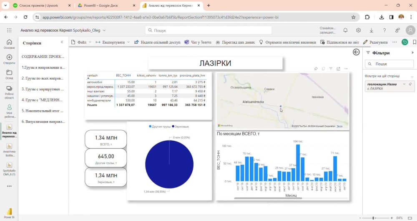The height and width of the screenshot is (221, 417).
Task: Open browser extensions puzzle icon
Action: (x=367, y=17)
